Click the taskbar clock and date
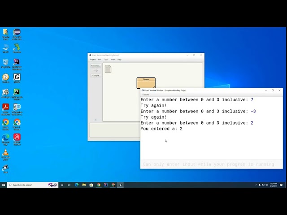Screen dimensions: 287x215 tap(273, 185)
